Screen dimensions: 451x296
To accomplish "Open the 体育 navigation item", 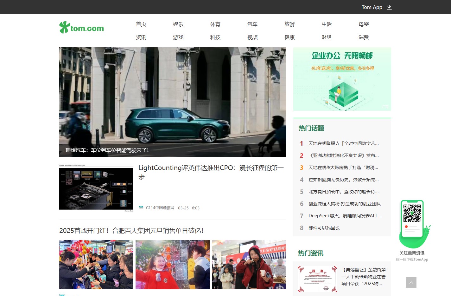I will [x=215, y=24].
